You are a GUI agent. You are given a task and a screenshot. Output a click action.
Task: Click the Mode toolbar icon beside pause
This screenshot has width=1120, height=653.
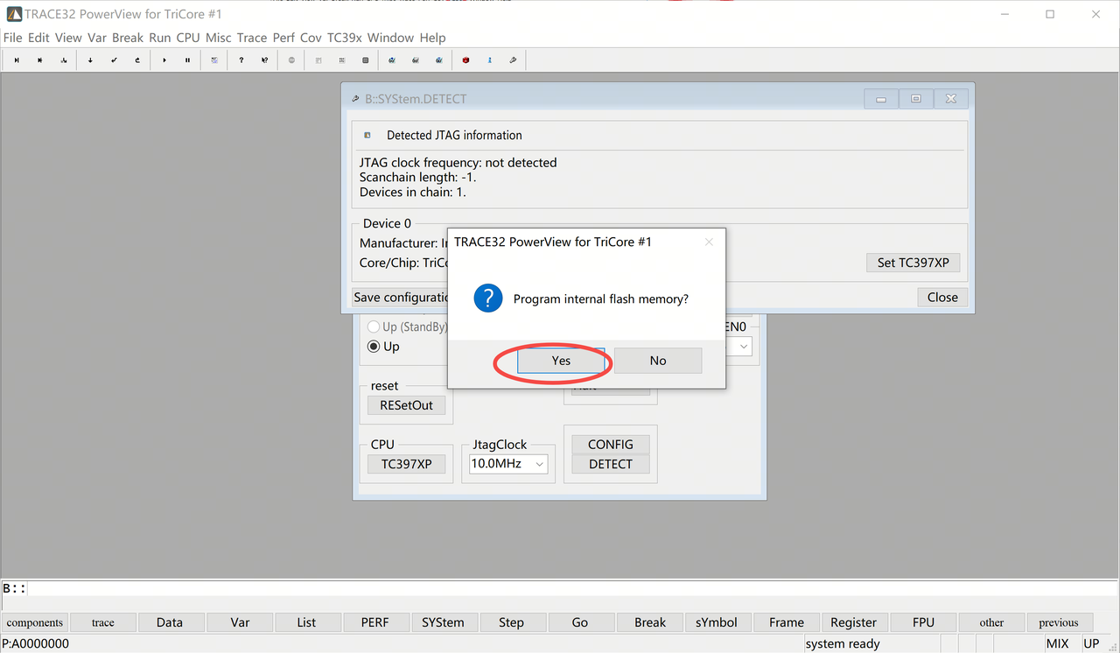pyautogui.click(x=215, y=60)
